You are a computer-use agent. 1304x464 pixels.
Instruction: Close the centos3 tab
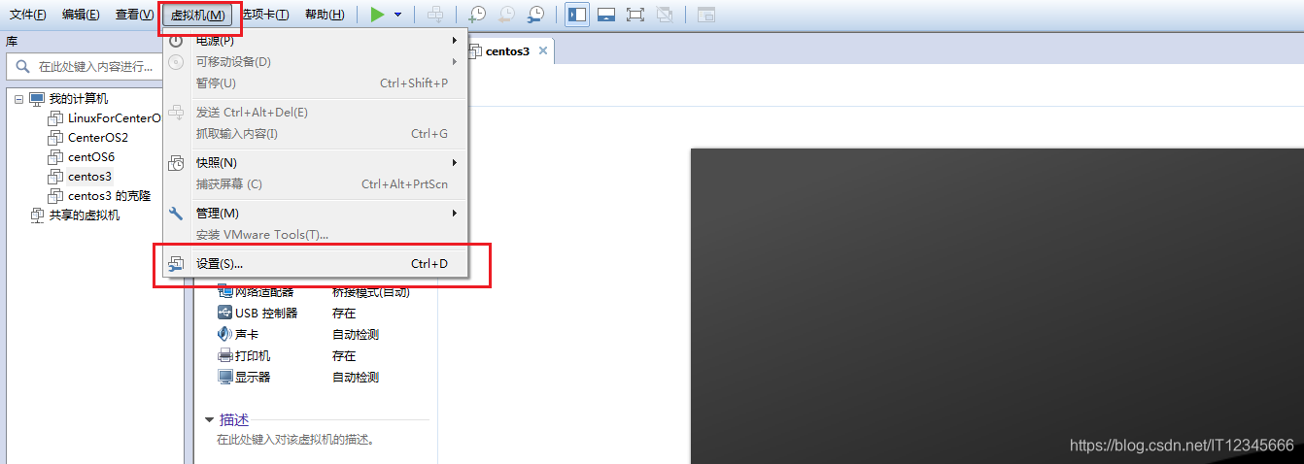pyautogui.click(x=542, y=50)
